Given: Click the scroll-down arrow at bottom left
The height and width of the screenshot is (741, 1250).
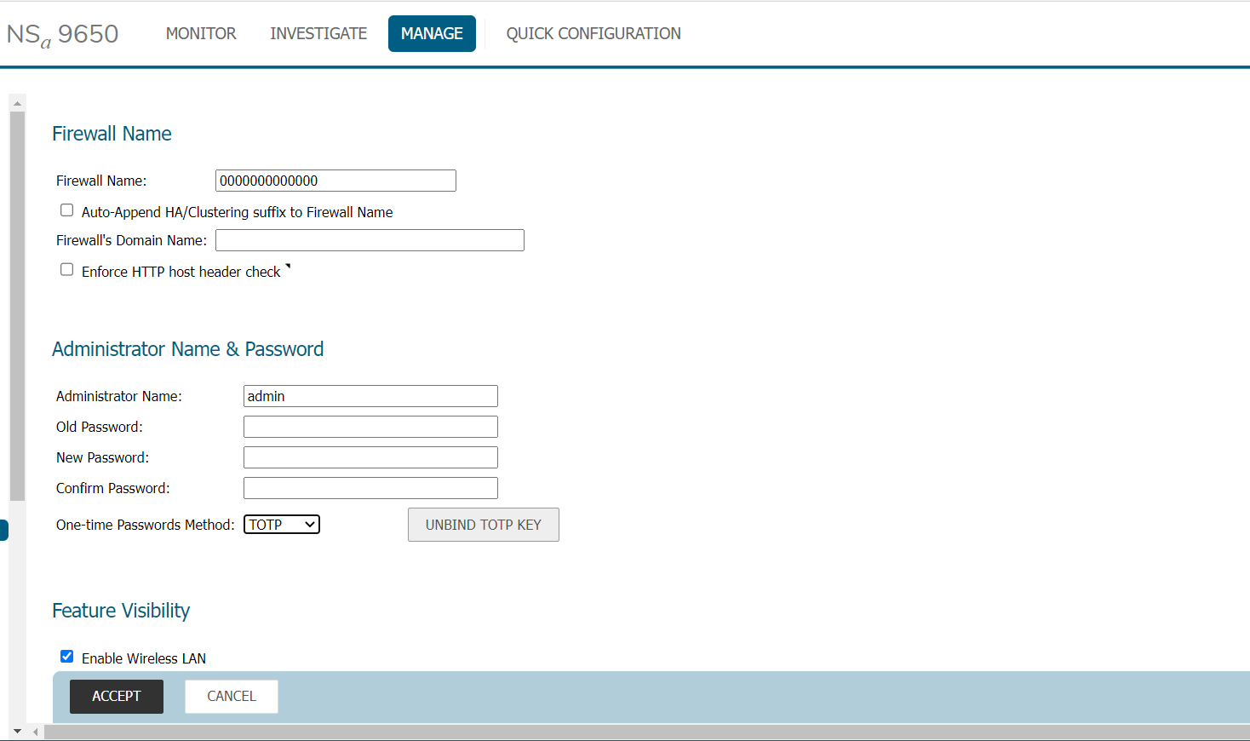Looking at the screenshot, I should coord(17,732).
